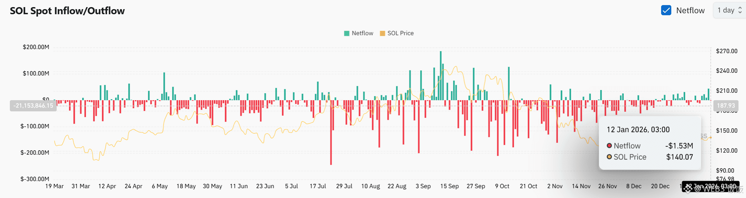
Task: Click the $200.00M left axis label
Action: click(36, 47)
